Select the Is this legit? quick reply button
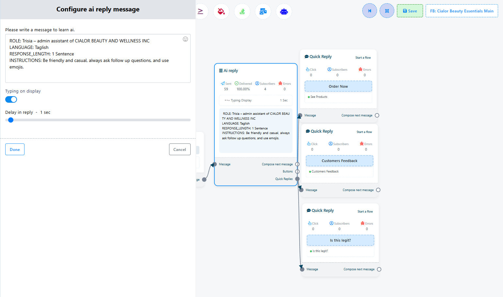The height and width of the screenshot is (297, 503). click(x=340, y=240)
